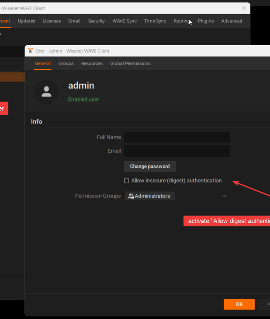Click the admin user avatar icon
This screenshot has height=319, width=270.
pyautogui.click(x=46, y=92)
